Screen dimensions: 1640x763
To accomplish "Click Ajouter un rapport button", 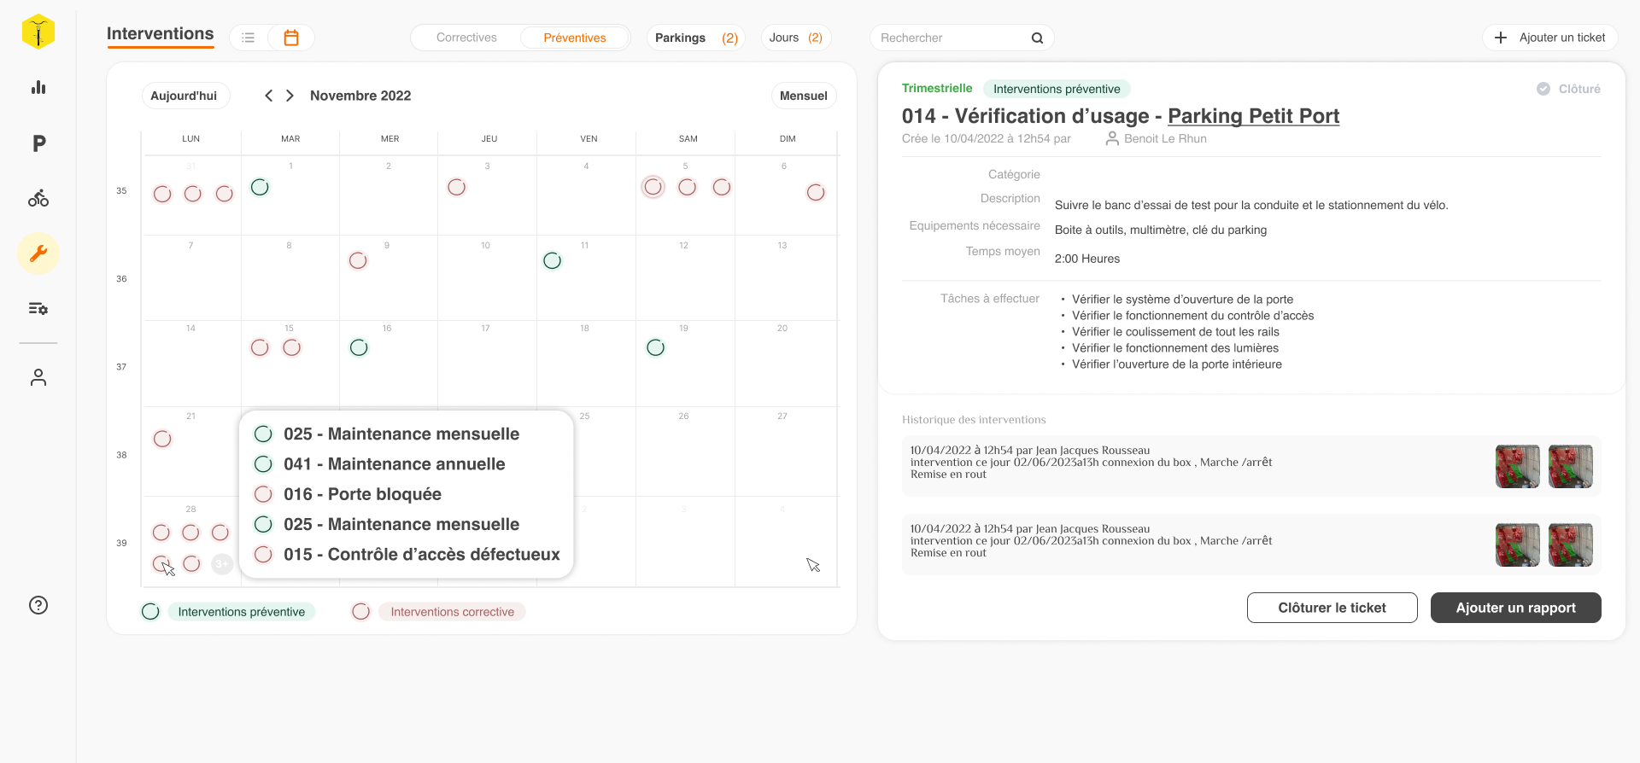I will pos(1516,608).
